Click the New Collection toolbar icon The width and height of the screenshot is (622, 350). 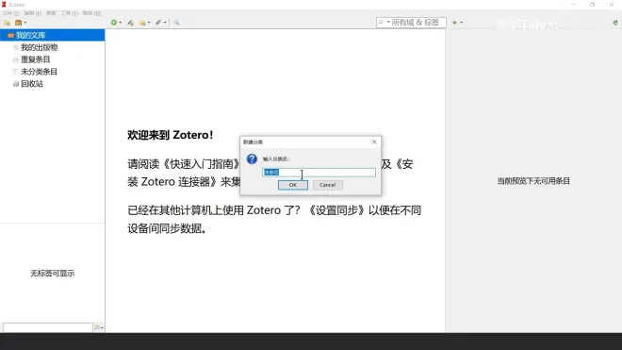(x=7, y=23)
